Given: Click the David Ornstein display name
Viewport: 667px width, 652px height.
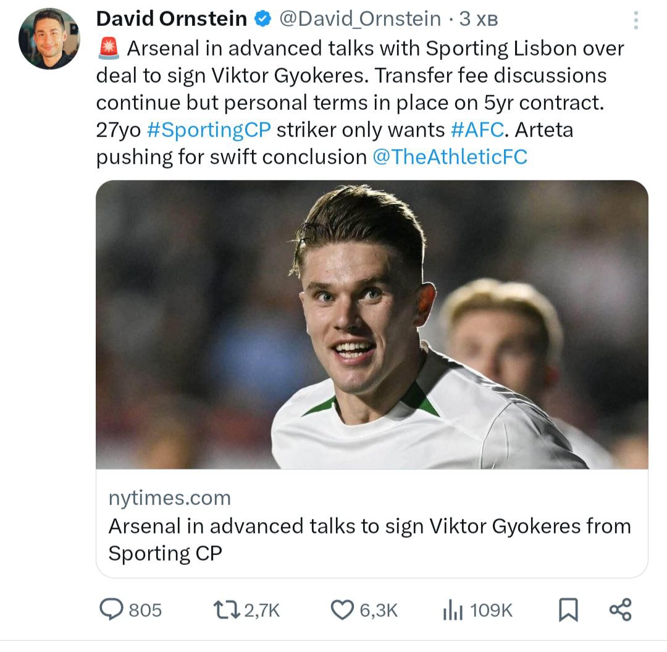Looking at the screenshot, I should [x=172, y=20].
